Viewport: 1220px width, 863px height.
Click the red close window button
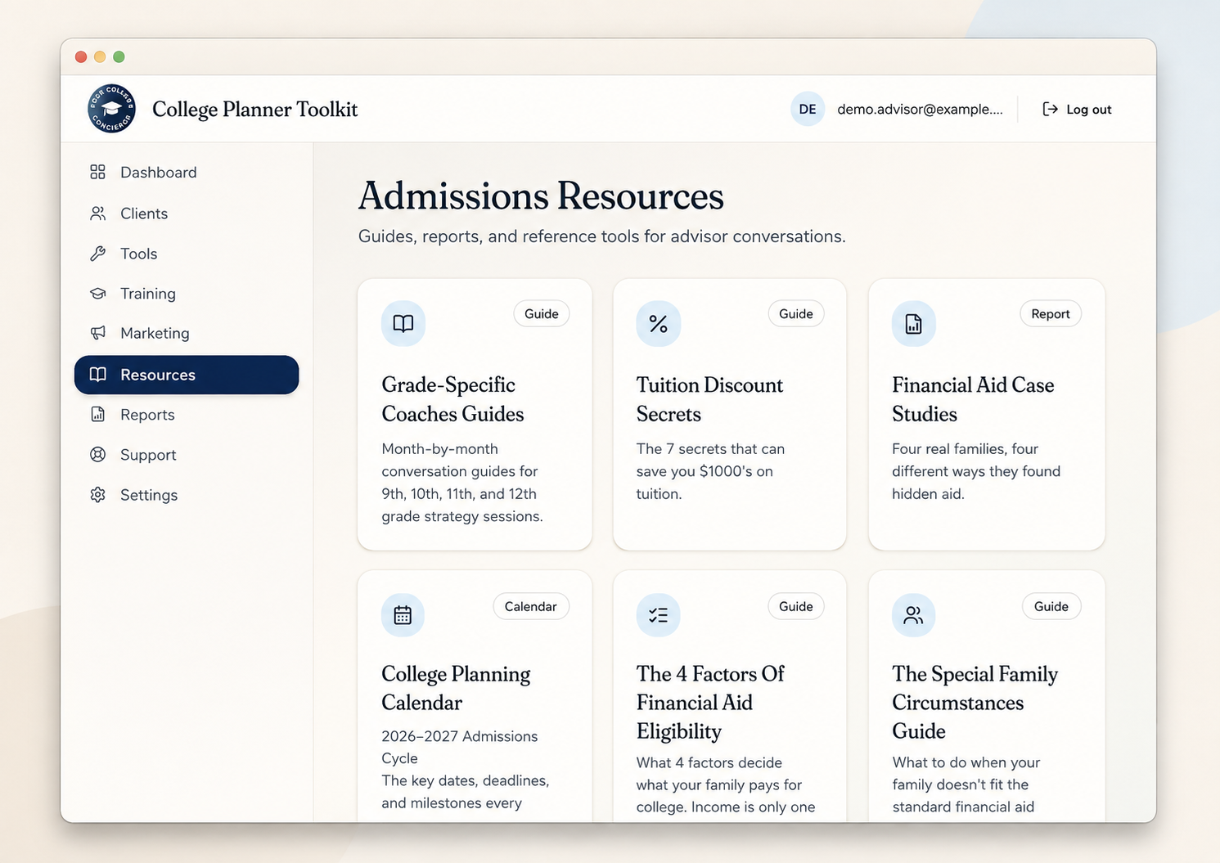coord(81,56)
